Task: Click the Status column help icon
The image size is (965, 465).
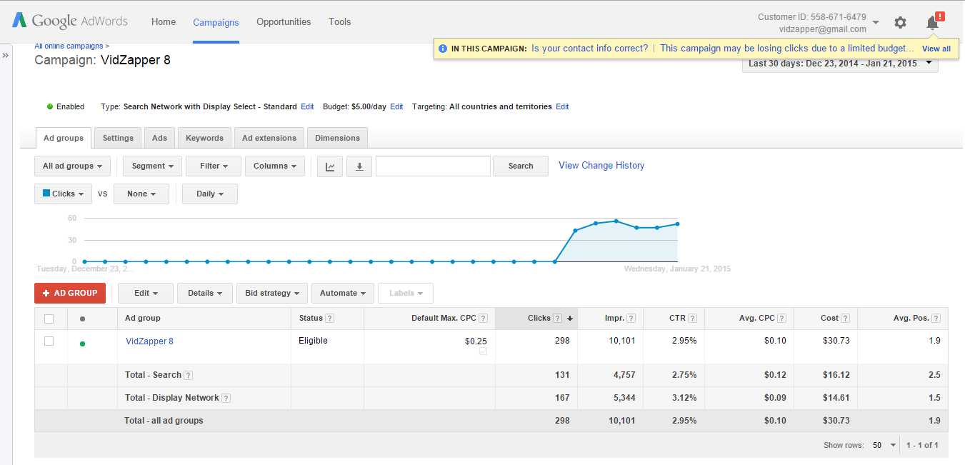Action: (x=330, y=319)
